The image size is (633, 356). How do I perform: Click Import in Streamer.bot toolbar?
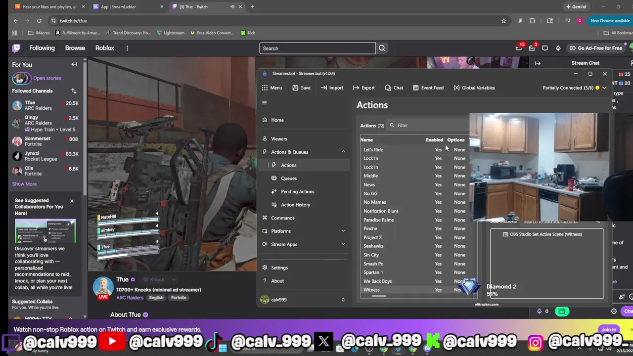pos(331,88)
